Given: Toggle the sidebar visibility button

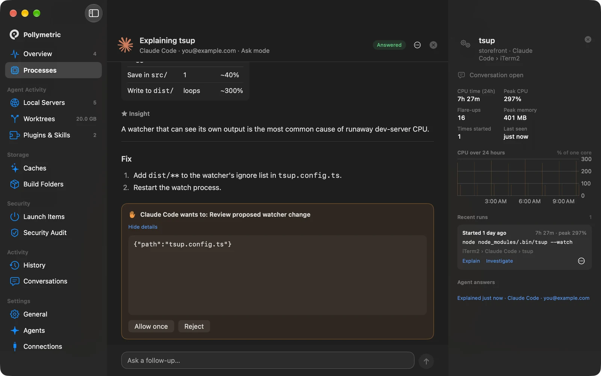Looking at the screenshot, I should coord(94,13).
